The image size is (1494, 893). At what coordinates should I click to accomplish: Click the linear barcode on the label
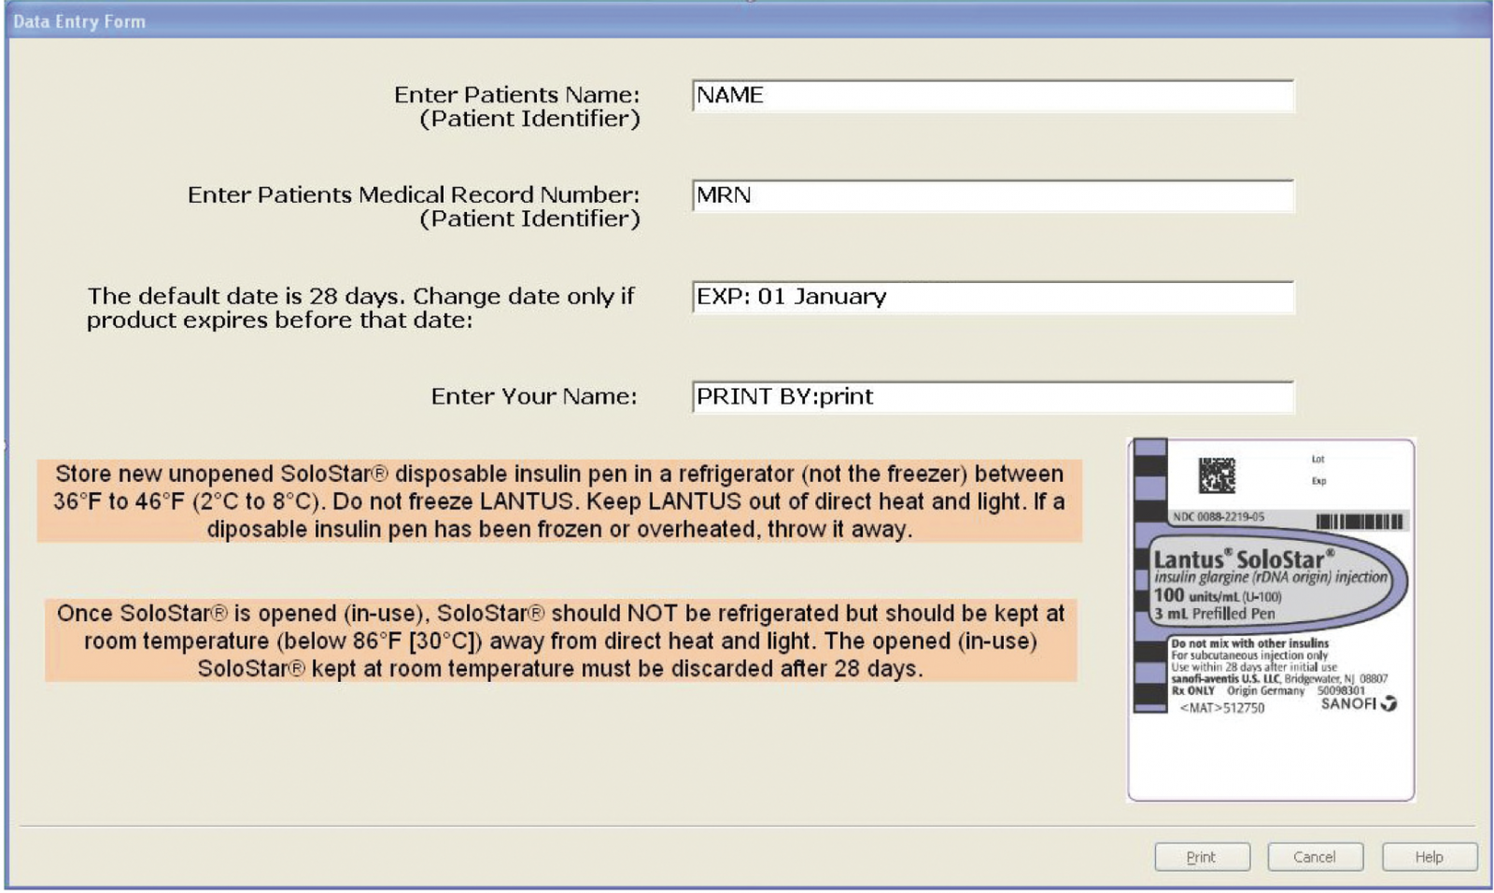point(1359,521)
